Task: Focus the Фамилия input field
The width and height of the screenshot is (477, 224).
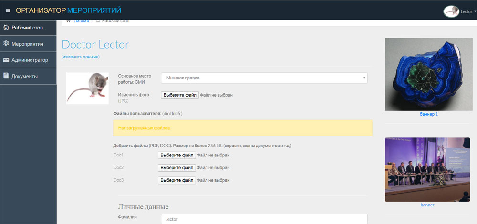Action: point(264,219)
